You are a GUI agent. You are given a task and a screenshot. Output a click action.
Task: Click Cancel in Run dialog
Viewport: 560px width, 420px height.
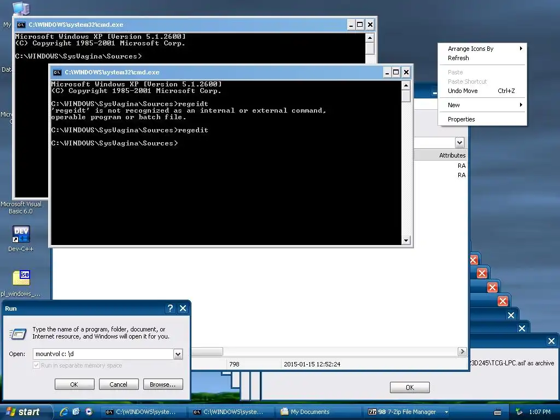click(x=119, y=384)
